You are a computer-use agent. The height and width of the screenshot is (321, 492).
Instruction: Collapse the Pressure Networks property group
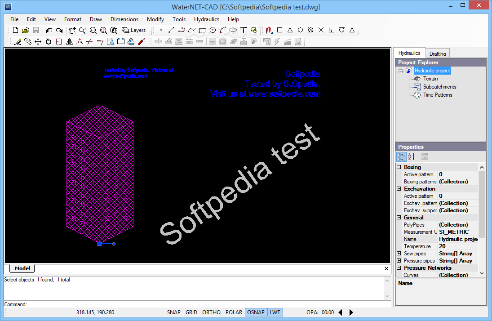399,268
